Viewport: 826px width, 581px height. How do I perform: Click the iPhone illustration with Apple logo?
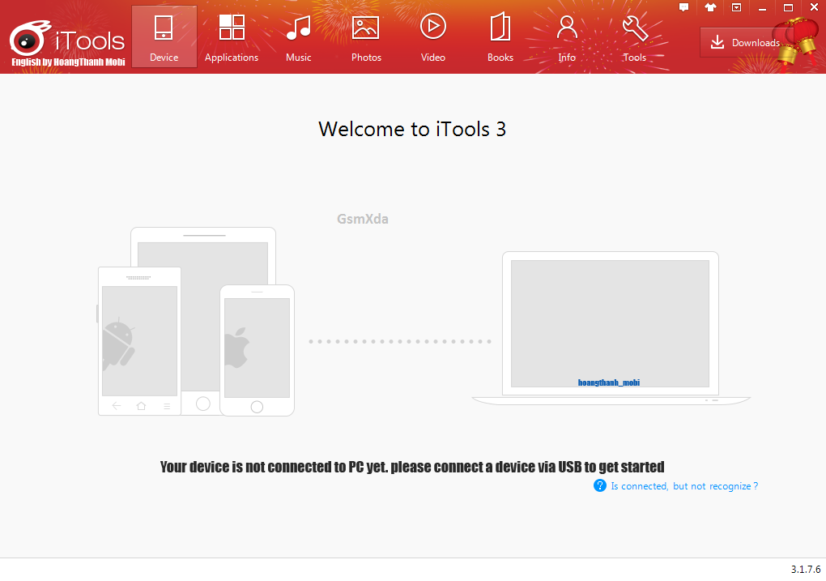tap(257, 351)
